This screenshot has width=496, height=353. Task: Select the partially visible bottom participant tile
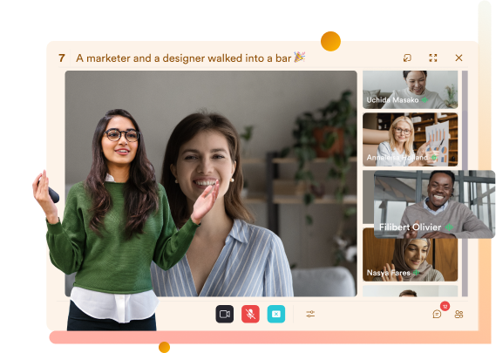pyautogui.click(x=410, y=291)
